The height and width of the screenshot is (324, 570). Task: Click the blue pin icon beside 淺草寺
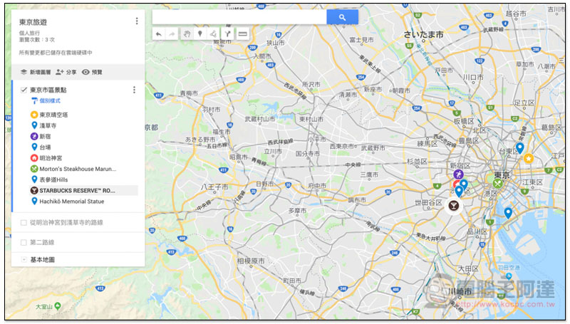34,125
